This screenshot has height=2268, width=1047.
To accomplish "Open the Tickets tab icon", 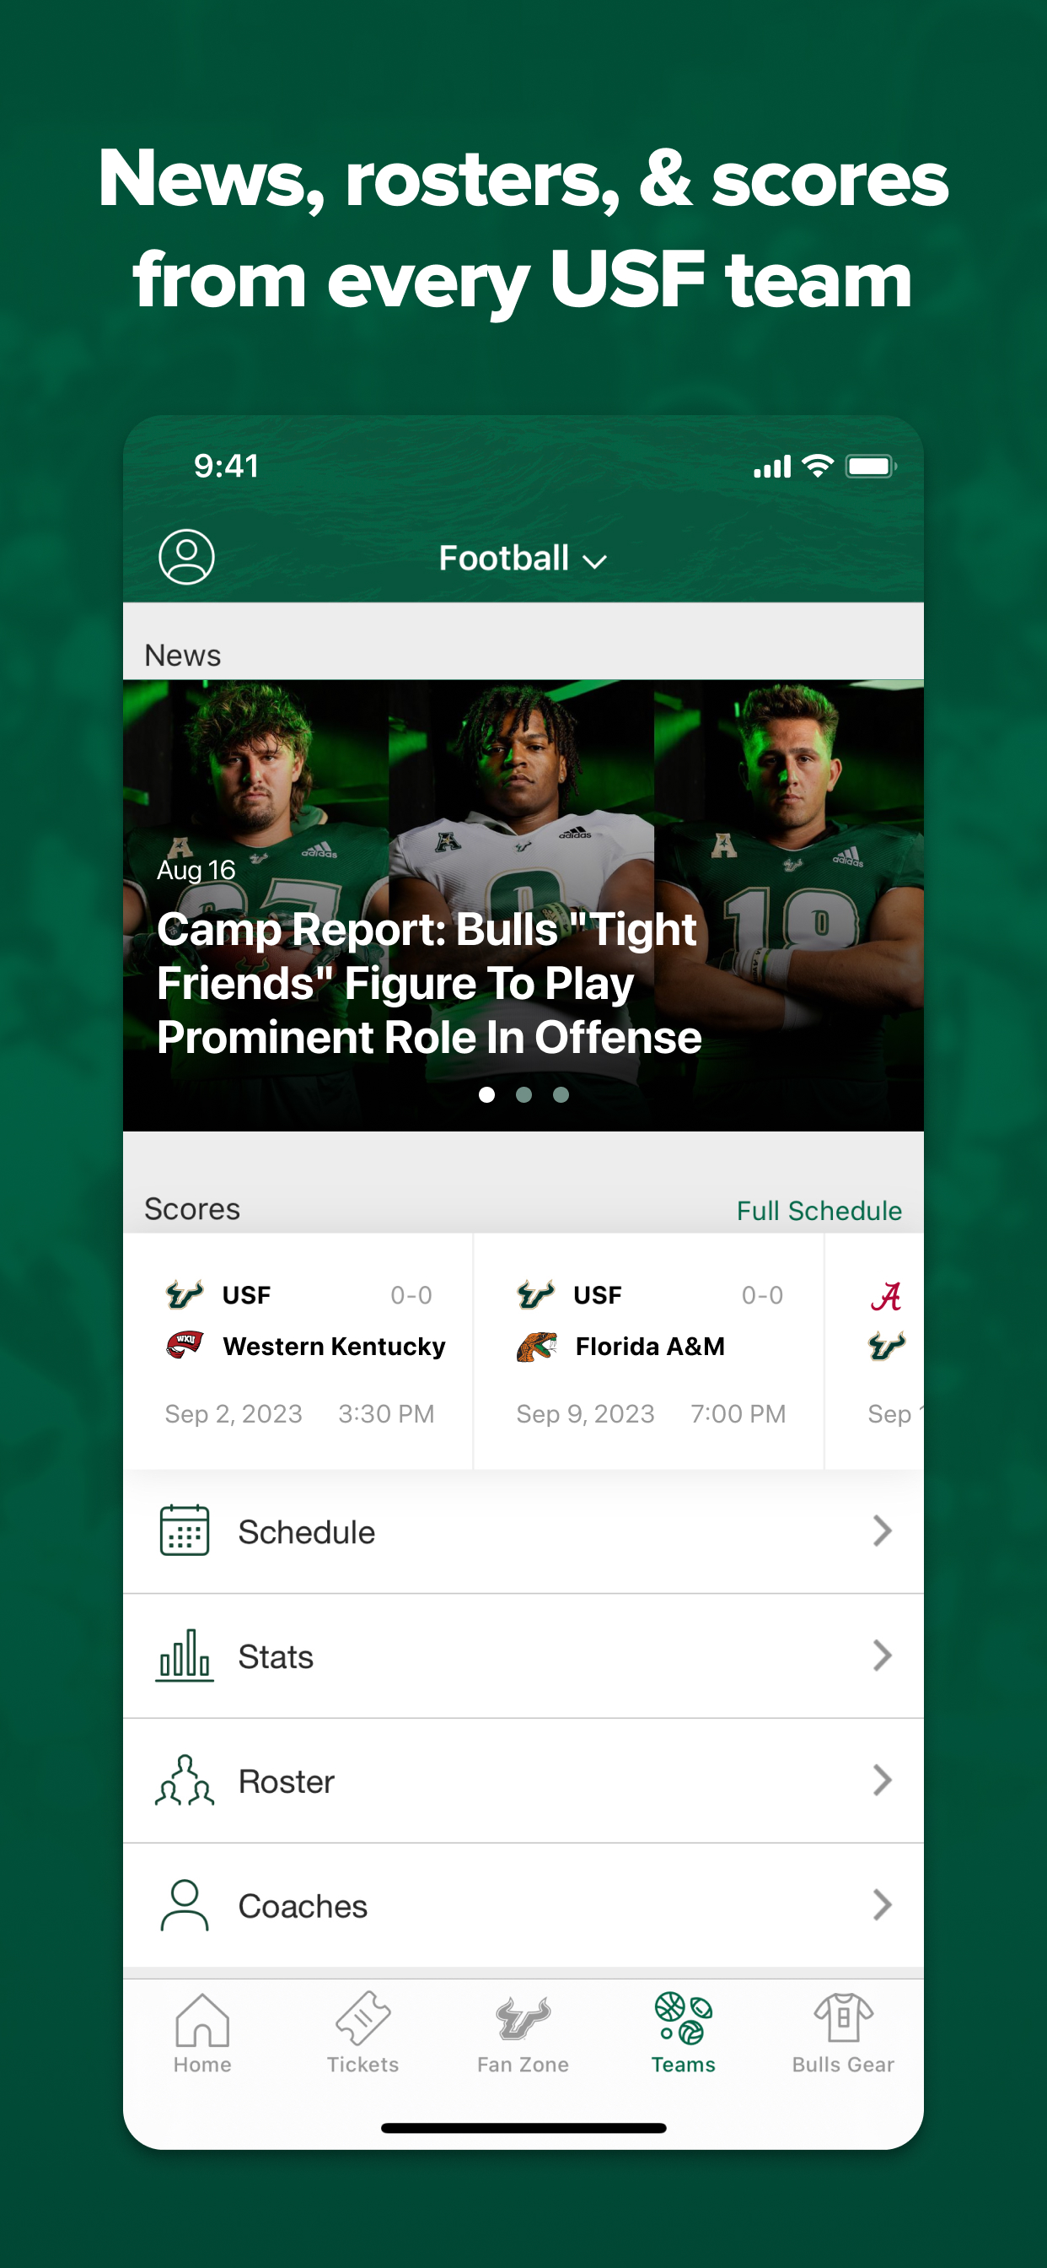I will (x=362, y=2019).
